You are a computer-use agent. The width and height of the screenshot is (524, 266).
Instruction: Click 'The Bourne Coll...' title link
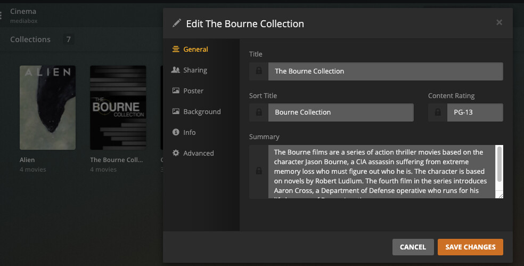(x=116, y=160)
